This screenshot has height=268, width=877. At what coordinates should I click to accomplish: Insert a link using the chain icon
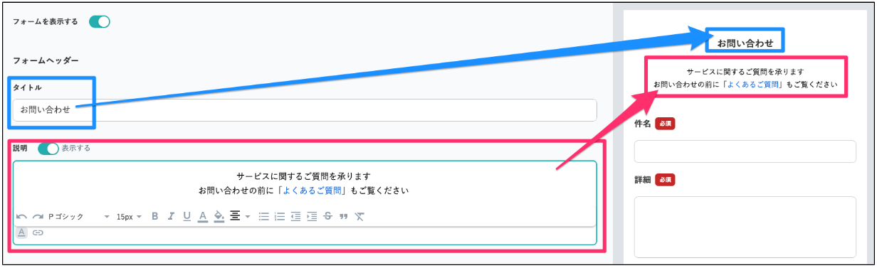(x=38, y=232)
